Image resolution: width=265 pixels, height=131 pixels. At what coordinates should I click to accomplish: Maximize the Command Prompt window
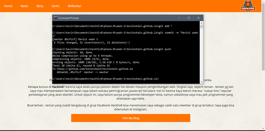pyautogui.click(x=189, y=18)
